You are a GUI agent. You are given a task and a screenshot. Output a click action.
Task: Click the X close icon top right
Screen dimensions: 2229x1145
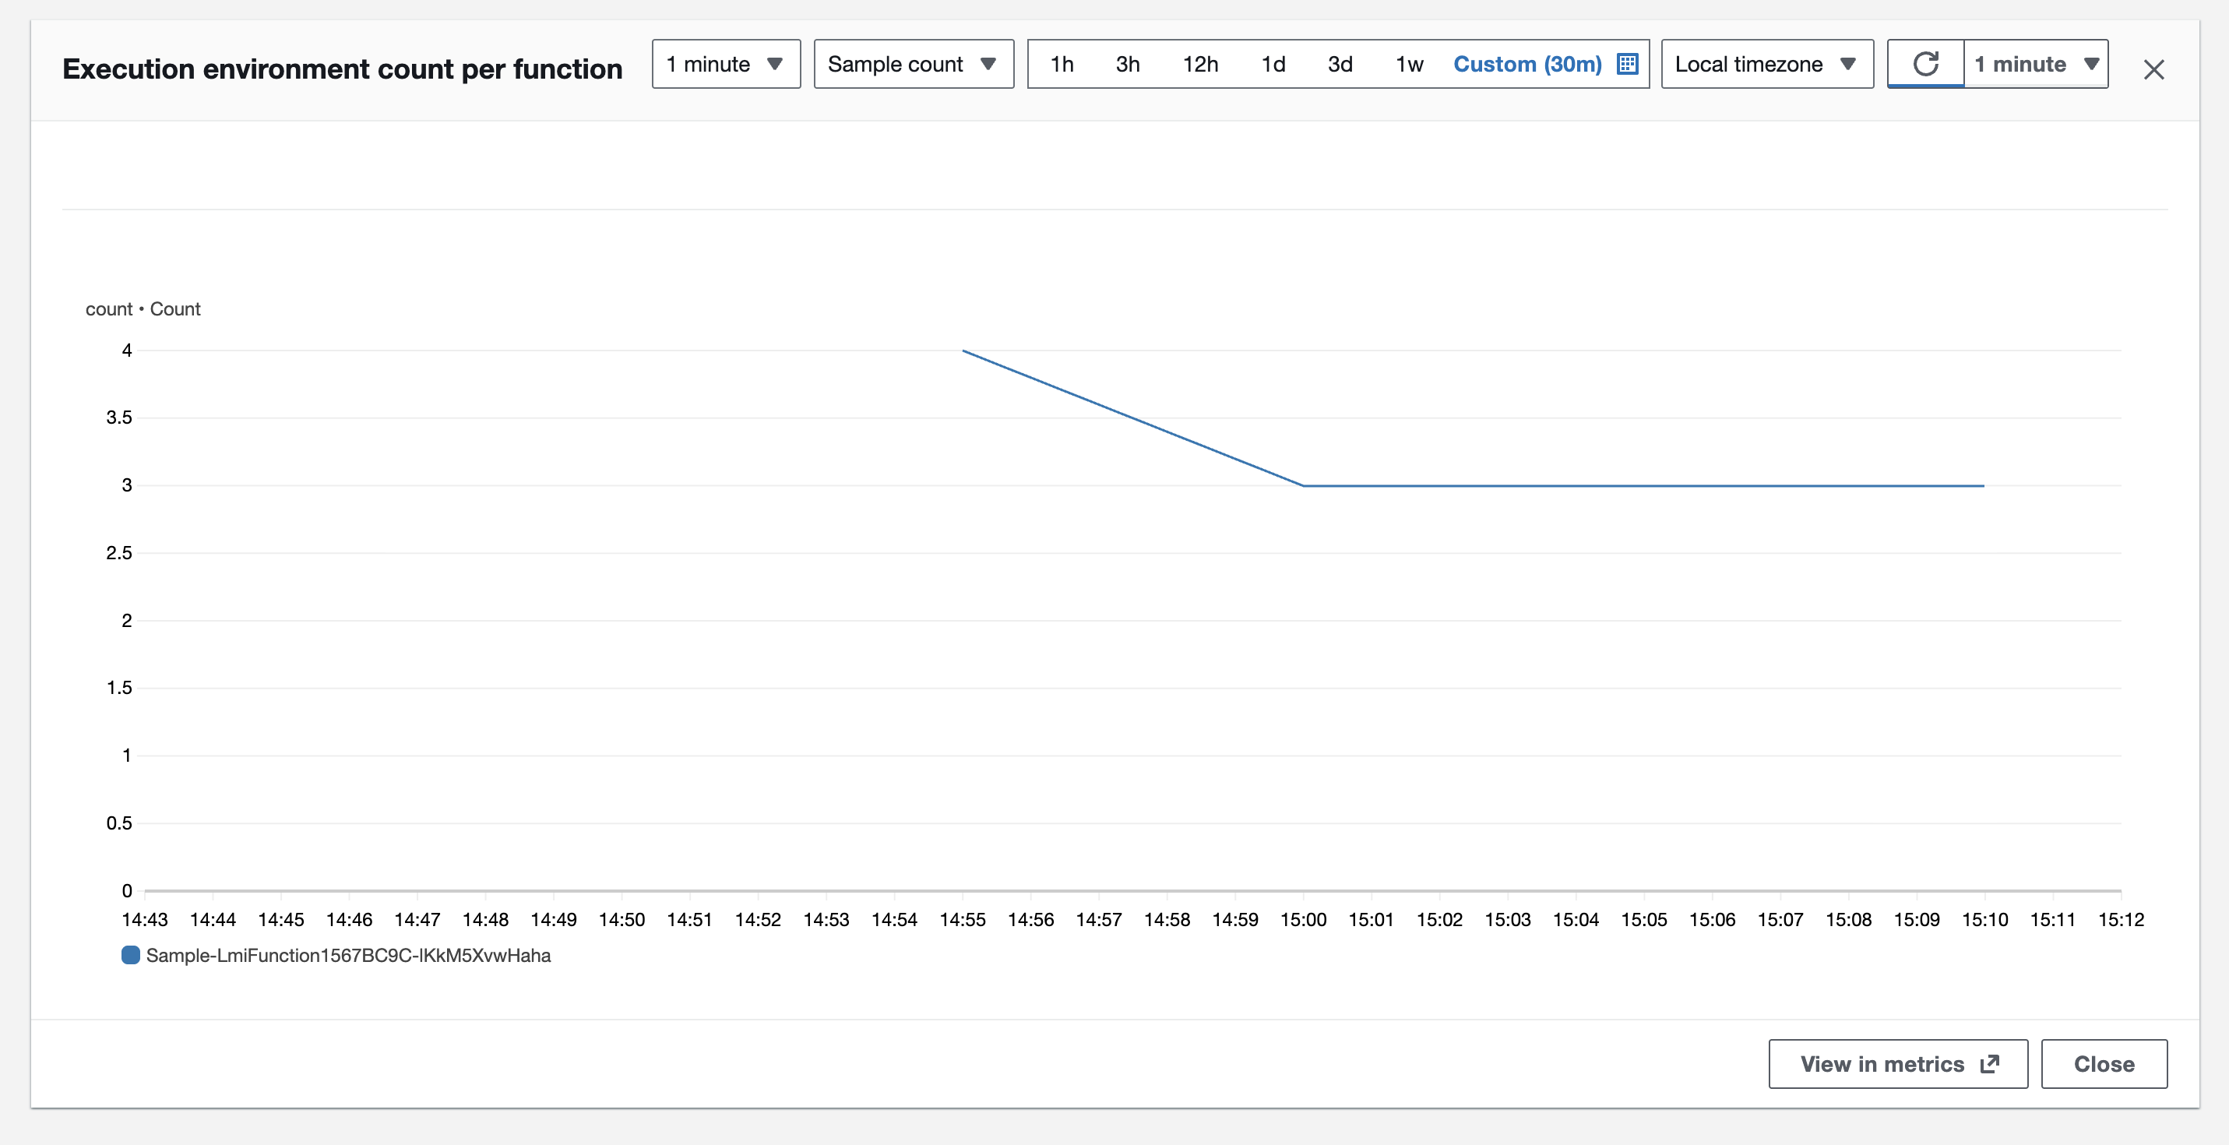pyautogui.click(x=2153, y=69)
